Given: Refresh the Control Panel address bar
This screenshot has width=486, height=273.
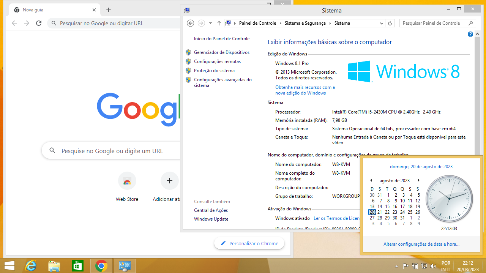Looking at the screenshot, I should (390, 23).
